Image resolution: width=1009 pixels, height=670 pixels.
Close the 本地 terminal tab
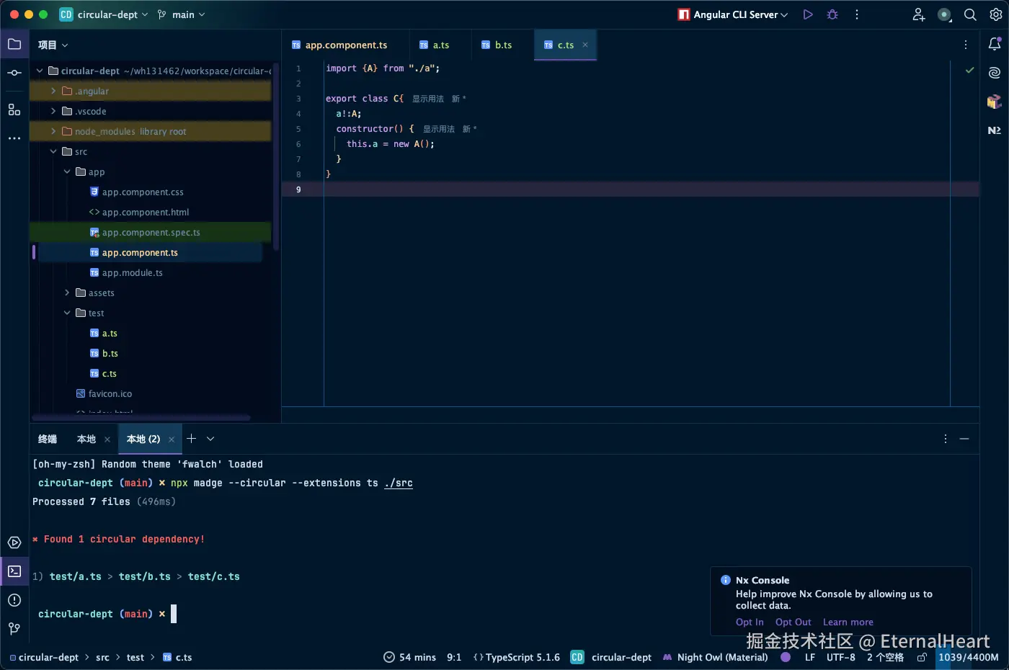pyautogui.click(x=107, y=439)
